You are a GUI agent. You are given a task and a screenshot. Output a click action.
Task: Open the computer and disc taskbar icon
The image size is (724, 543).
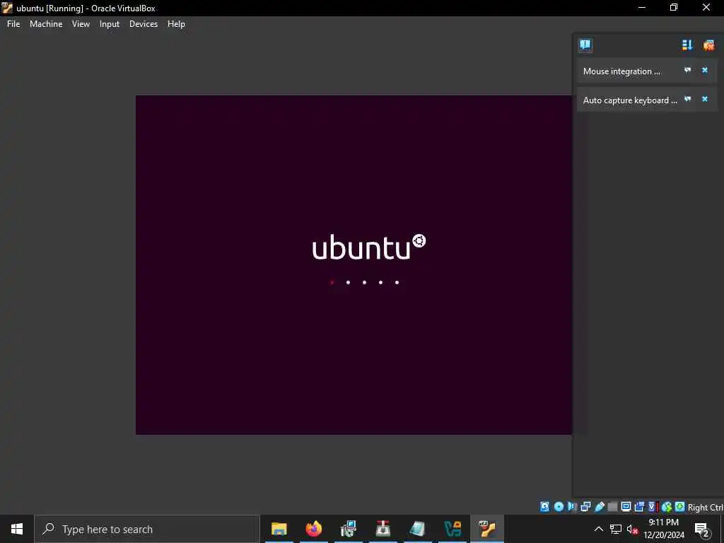tap(348, 529)
